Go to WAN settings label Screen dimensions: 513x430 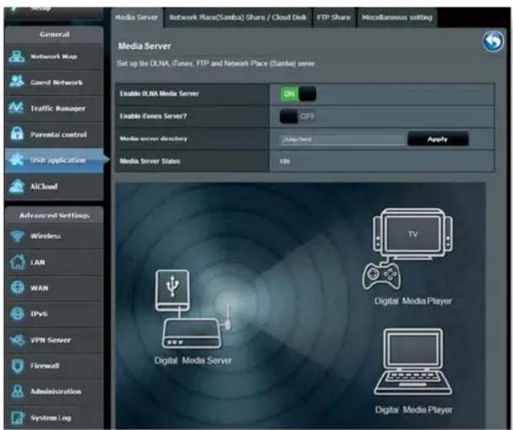[x=39, y=288]
